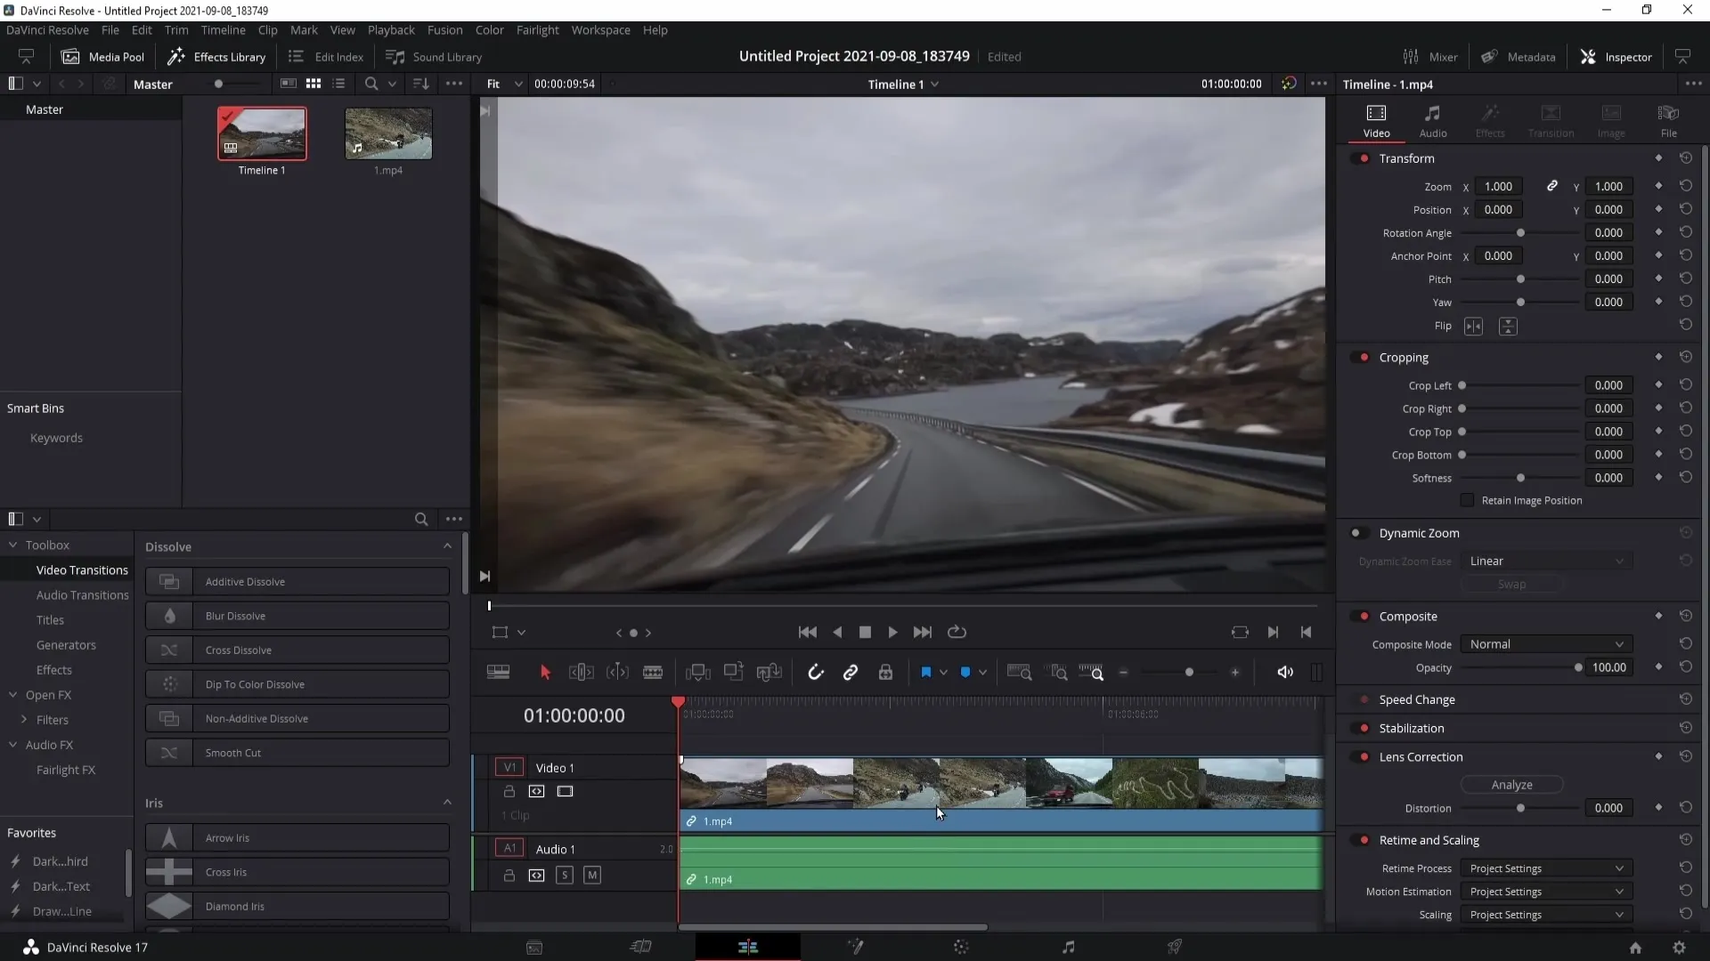Image resolution: width=1710 pixels, height=961 pixels.
Task: Open the Playback menu in menu bar
Action: click(x=391, y=28)
